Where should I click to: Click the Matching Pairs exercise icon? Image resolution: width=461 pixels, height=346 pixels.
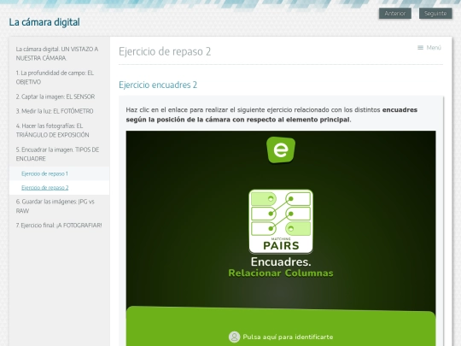click(281, 221)
